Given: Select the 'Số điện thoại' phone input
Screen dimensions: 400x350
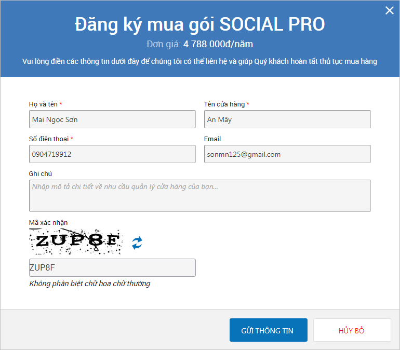Looking at the screenshot, I should pos(112,154).
